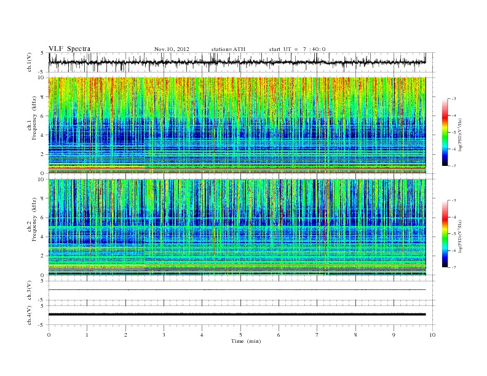Click the "-7" label on ch.1 colorbar
This screenshot has height=376, width=487.
point(454,166)
